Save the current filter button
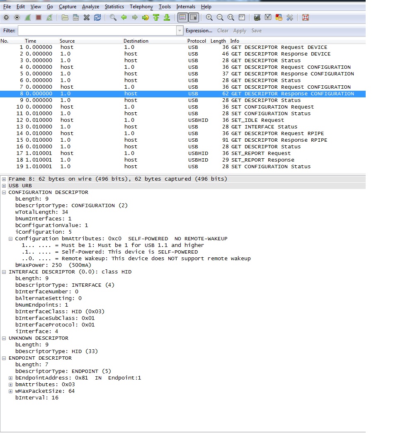 (257, 31)
